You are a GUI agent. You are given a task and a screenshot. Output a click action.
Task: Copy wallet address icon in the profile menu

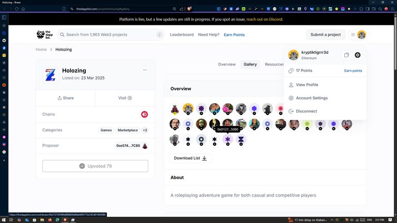(x=346, y=55)
